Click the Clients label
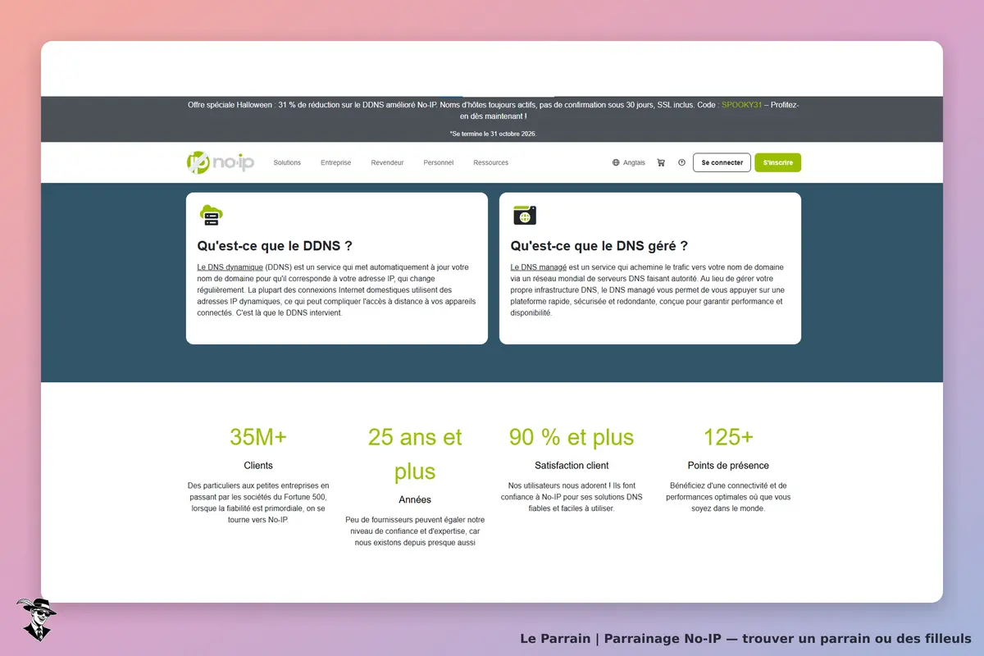Image resolution: width=984 pixels, height=656 pixels. (258, 466)
